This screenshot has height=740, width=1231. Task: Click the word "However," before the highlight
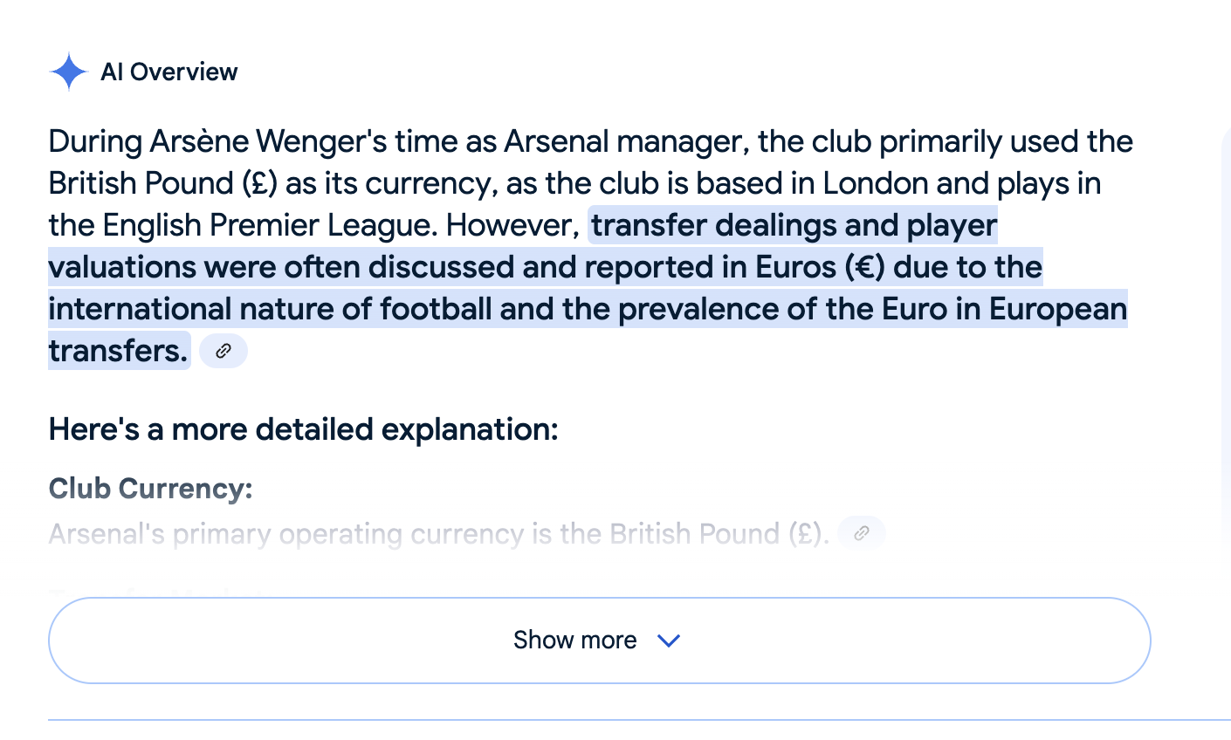coord(512,225)
